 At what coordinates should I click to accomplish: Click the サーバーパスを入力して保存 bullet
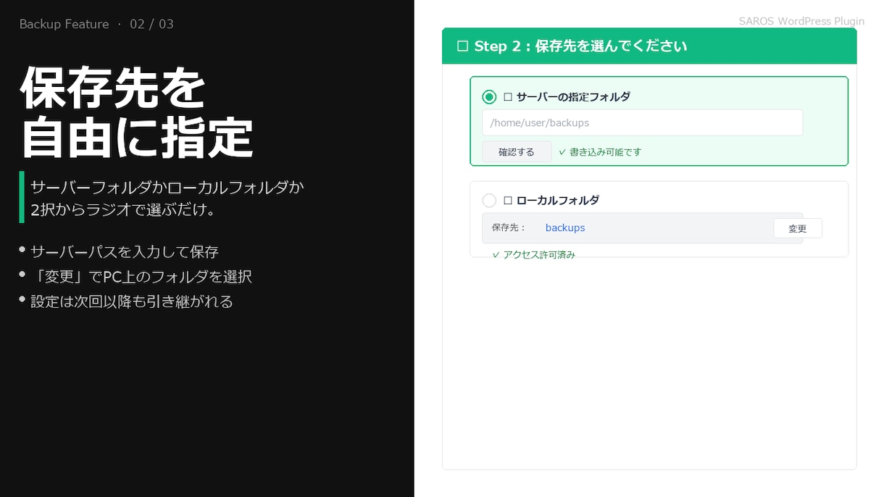click(x=125, y=252)
